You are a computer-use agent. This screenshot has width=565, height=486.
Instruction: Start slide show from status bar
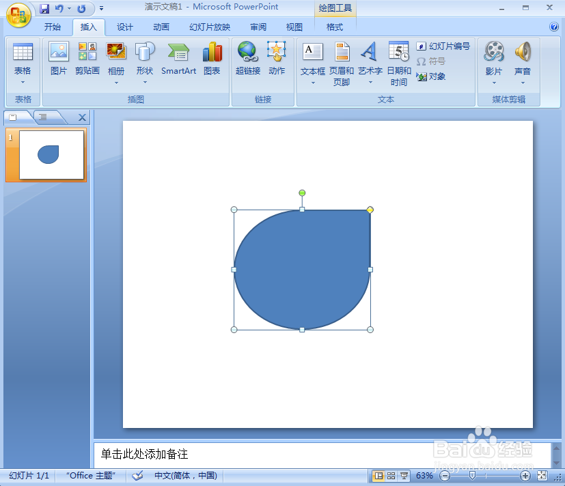point(404,476)
